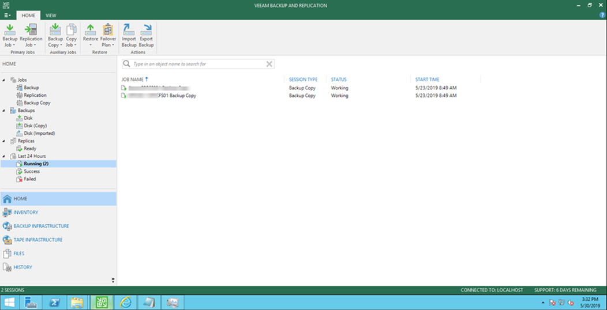Open the HISTORY navigation view

[58, 267]
